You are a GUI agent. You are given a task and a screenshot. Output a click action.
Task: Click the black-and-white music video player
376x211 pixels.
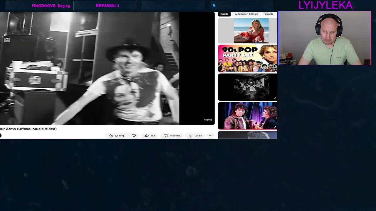tap(107, 68)
